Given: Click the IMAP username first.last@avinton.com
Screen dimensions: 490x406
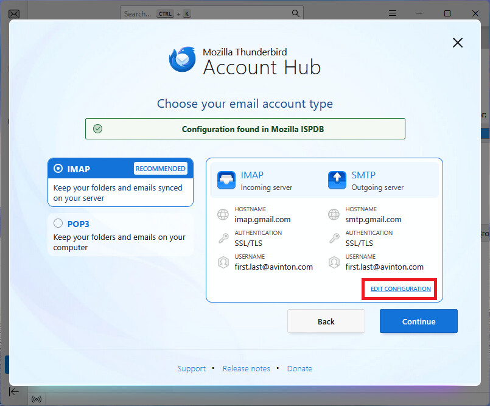Looking at the screenshot, I should (274, 267).
